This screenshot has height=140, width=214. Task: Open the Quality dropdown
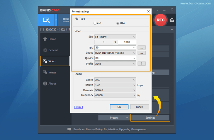click(115, 58)
